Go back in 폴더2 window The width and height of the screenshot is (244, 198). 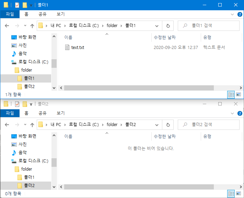point(7,125)
